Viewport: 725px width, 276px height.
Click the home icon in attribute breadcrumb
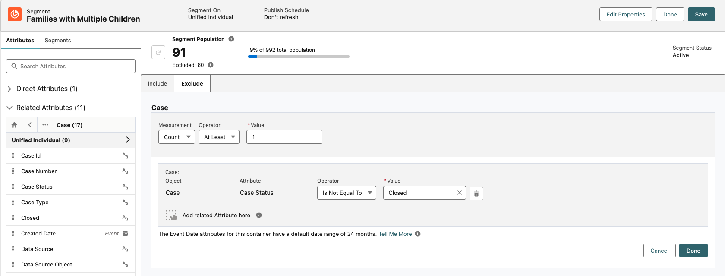pyautogui.click(x=14, y=125)
